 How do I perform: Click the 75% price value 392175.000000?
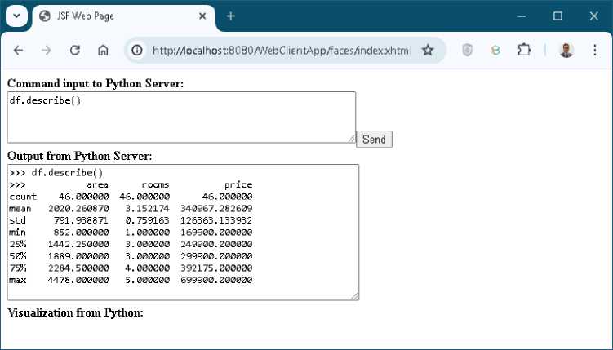coord(216,268)
